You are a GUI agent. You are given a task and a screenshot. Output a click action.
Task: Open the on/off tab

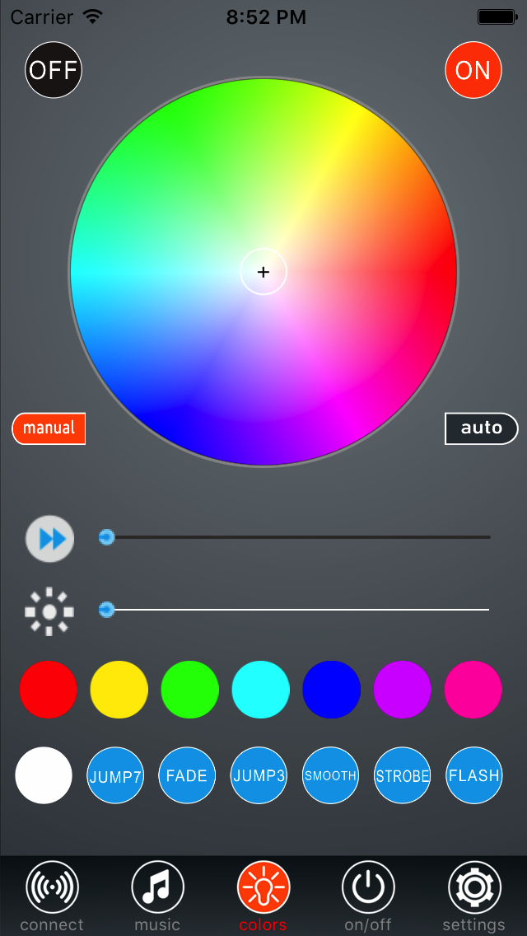click(368, 896)
